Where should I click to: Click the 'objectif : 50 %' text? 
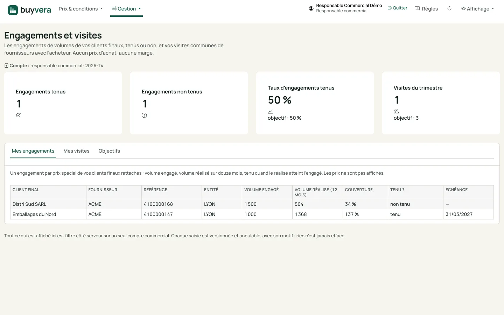click(x=285, y=118)
